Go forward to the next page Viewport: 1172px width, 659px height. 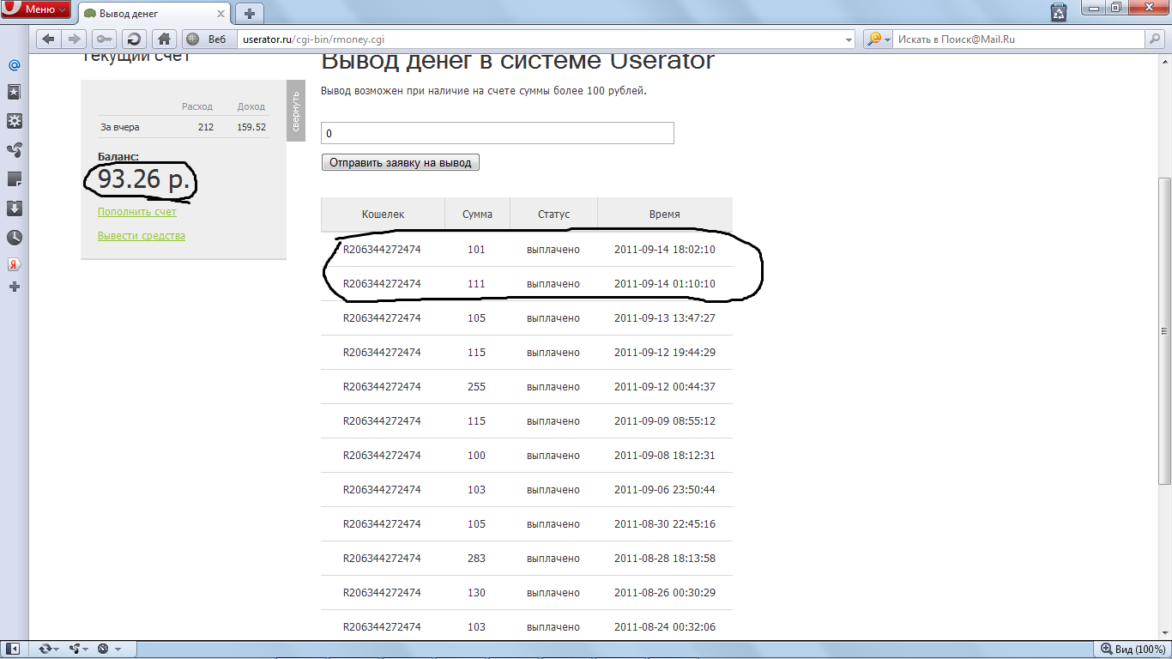75,39
